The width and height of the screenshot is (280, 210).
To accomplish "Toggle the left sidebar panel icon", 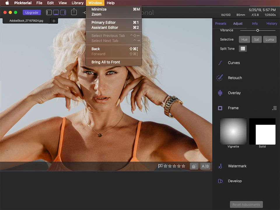I will tap(49, 12).
